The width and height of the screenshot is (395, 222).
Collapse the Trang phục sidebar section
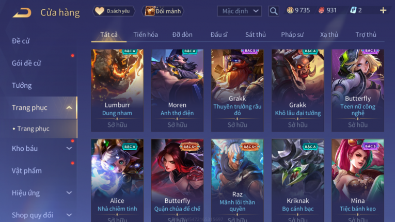(x=69, y=107)
